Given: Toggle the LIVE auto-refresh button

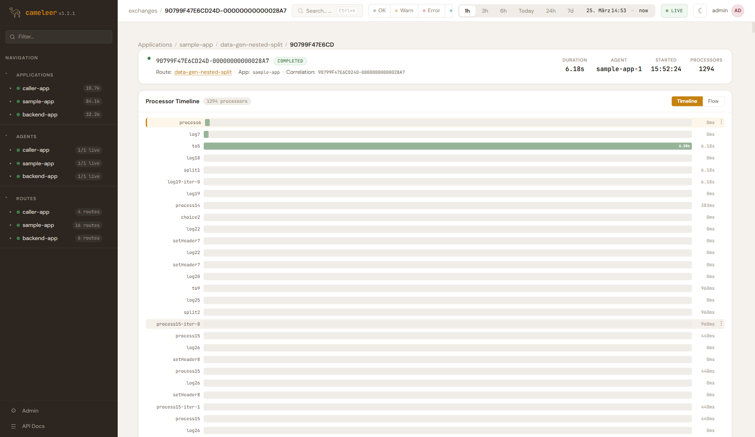Looking at the screenshot, I should coord(674,11).
